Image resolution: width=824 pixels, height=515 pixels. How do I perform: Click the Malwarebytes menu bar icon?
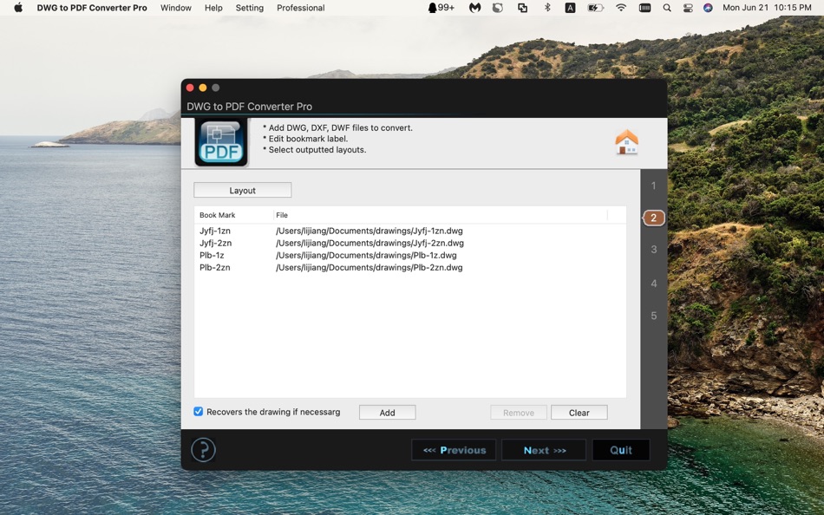click(x=475, y=7)
